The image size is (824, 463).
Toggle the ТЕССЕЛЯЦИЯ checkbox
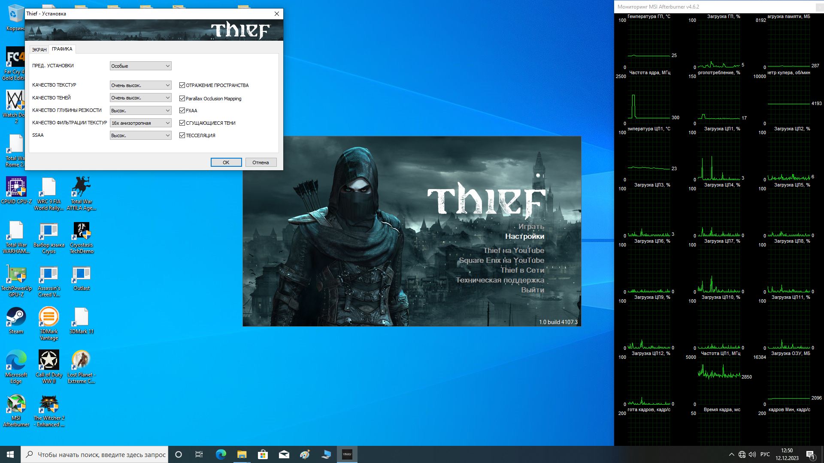[182, 135]
